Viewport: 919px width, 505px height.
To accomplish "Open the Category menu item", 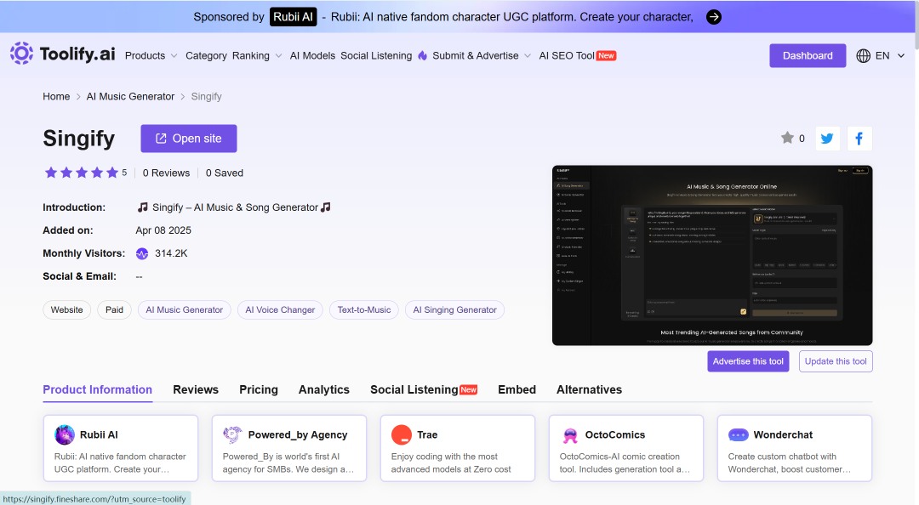I will tap(206, 55).
